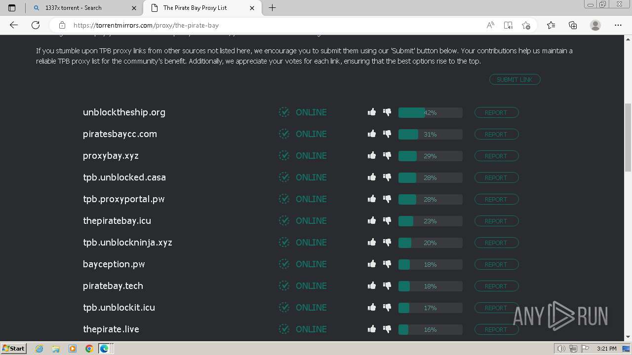The width and height of the screenshot is (632, 355).
Task: Thumbs up thepirate.live
Action: 372,329
